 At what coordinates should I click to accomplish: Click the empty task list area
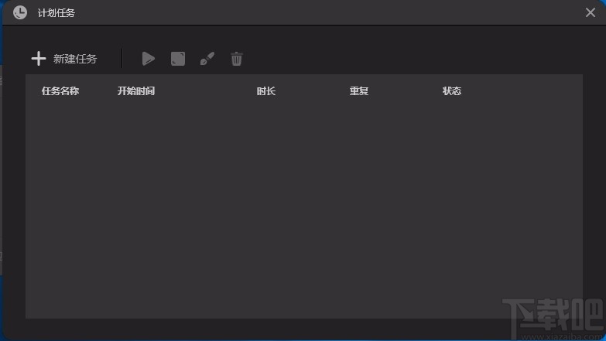304,210
